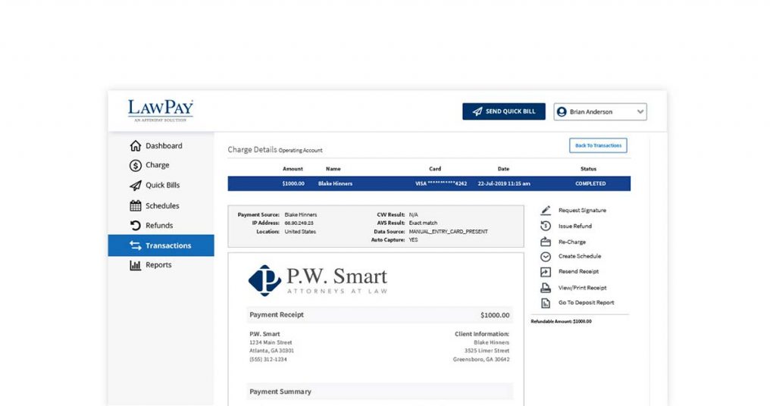Click the Name column header
776x406 pixels.
coord(333,169)
